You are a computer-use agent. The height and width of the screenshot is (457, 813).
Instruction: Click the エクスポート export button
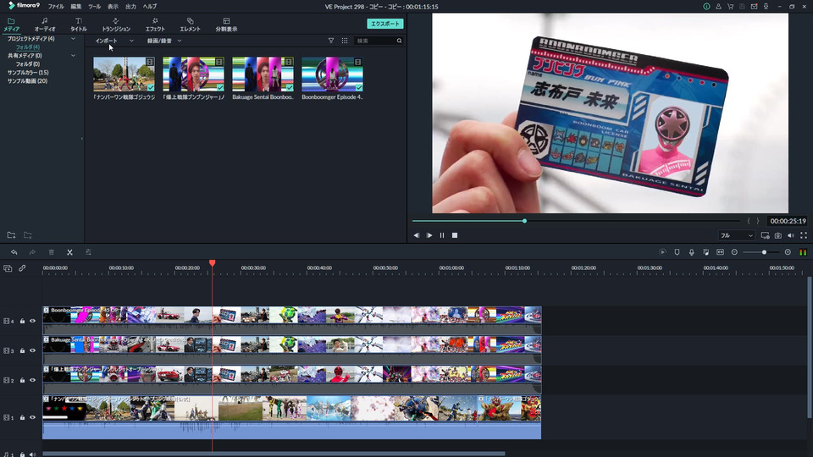pyautogui.click(x=385, y=24)
